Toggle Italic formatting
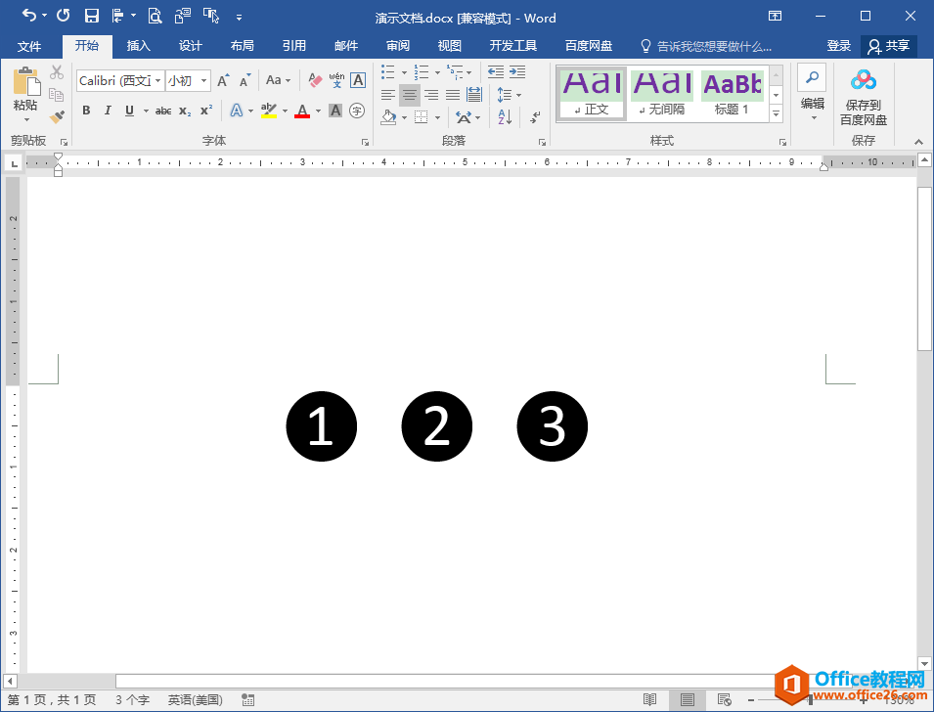 point(108,111)
